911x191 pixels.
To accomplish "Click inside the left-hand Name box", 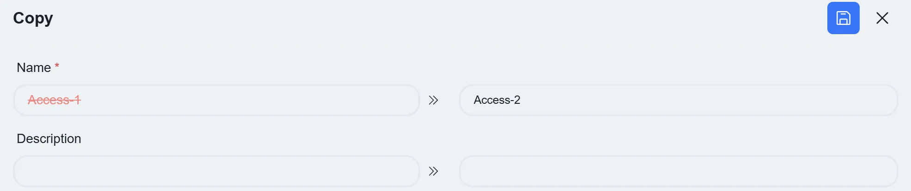I will (x=216, y=100).
